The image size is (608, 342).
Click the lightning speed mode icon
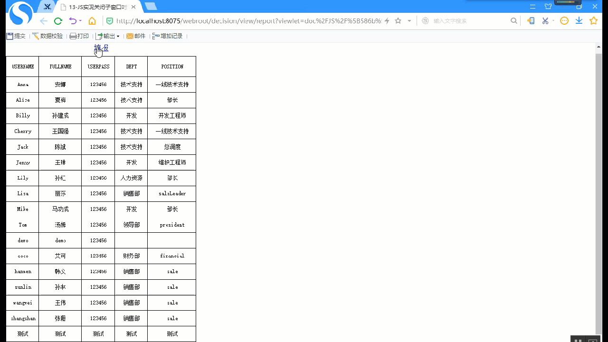pyautogui.click(x=387, y=21)
